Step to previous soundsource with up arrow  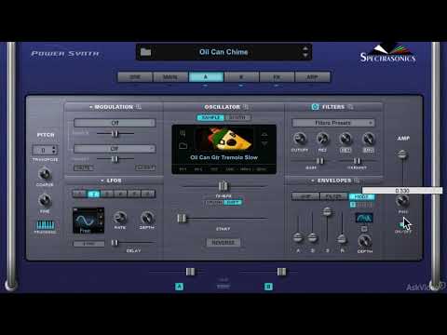264,134
